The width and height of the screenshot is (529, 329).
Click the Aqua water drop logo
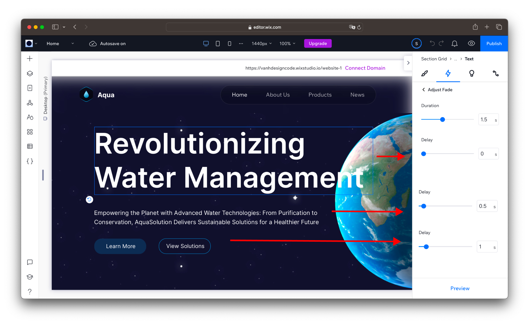tap(86, 95)
